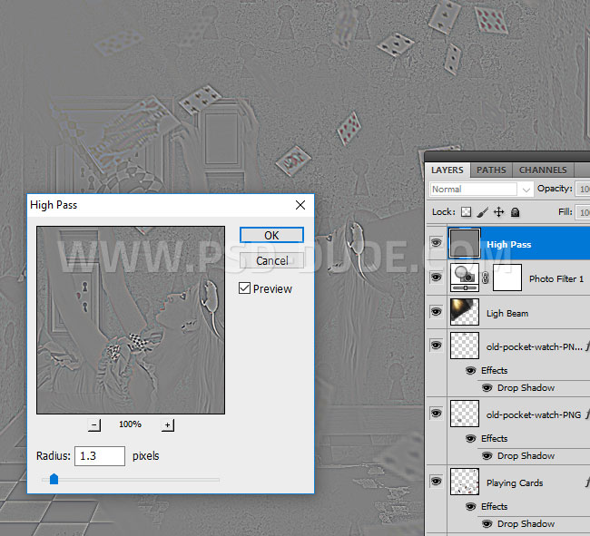Click the fx icon on old-pocket-watch-PN... layer
This screenshot has width=590, height=536.
click(587, 346)
